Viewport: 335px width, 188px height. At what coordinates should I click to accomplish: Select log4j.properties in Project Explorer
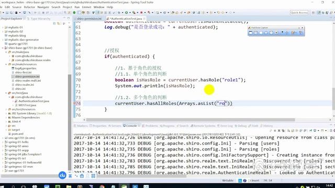[x=24, y=68]
